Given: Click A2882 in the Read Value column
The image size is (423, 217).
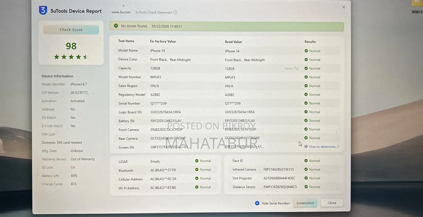Looking at the screenshot, I should tap(230, 95).
